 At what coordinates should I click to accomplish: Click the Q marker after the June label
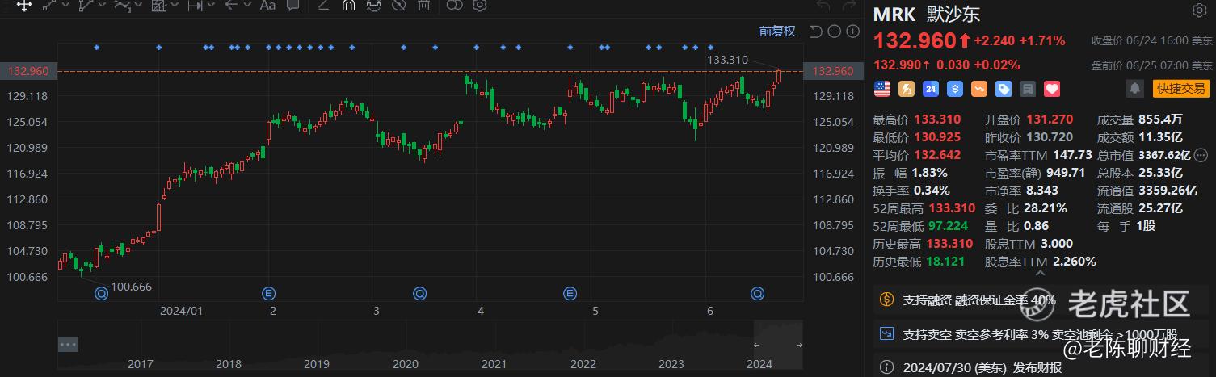pos(757,292)
